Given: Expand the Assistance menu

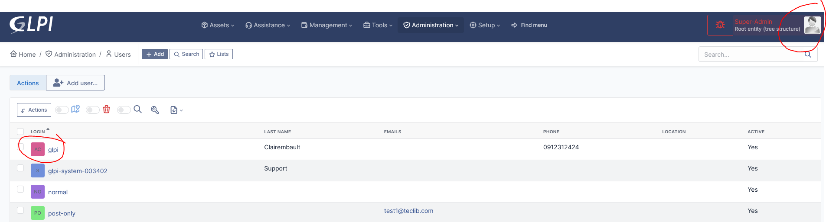Looking at the screenshot, I should pyautogui.click(x=268, y=25).
